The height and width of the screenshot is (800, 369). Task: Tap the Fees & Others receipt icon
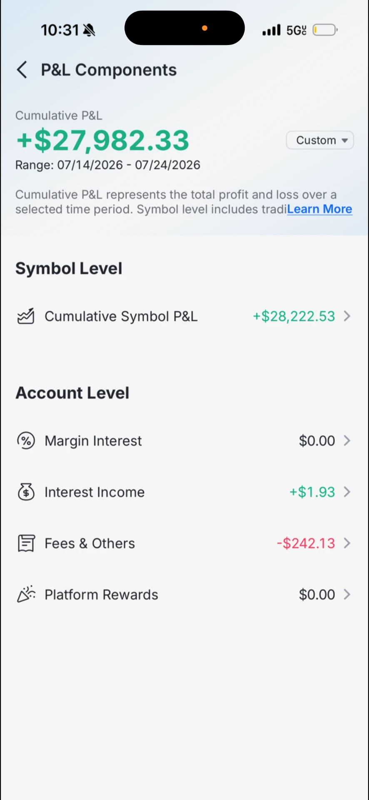(26, 543)
